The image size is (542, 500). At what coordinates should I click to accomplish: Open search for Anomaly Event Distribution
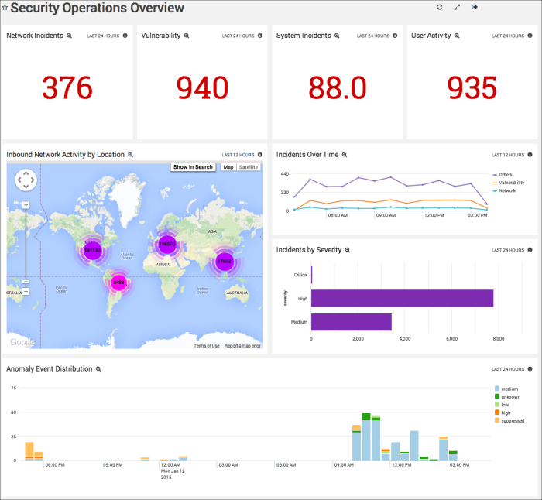98,369
